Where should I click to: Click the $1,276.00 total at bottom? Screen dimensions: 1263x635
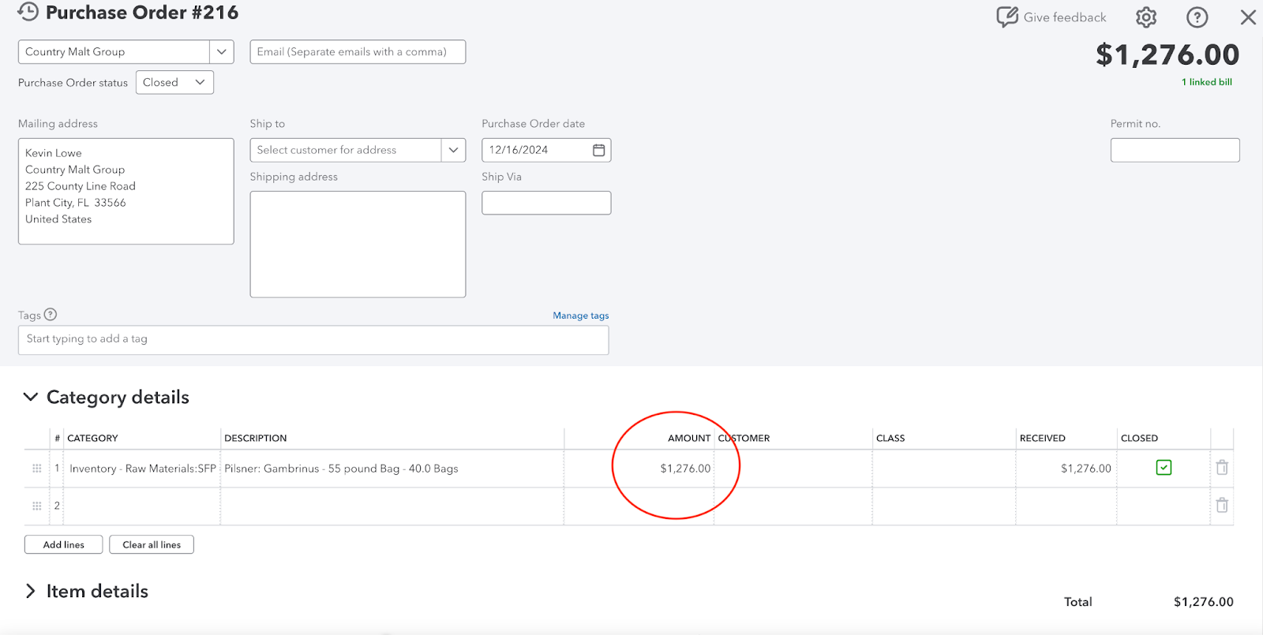[1203, 602]
